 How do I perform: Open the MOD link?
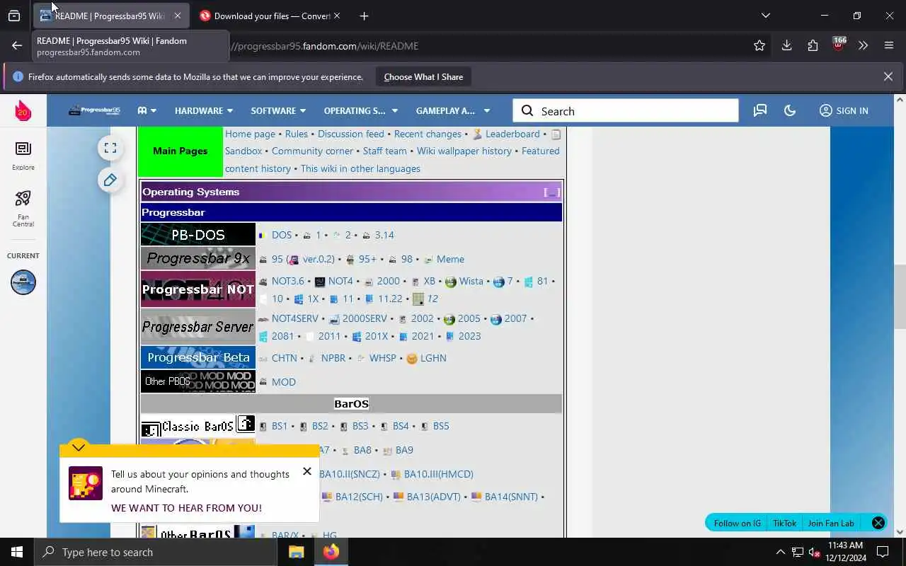[284, 382]
